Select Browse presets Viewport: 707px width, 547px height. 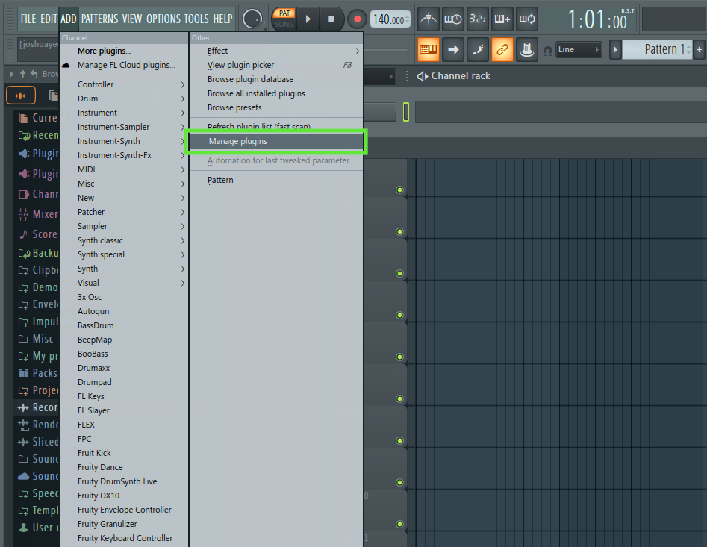pos(276,107)
